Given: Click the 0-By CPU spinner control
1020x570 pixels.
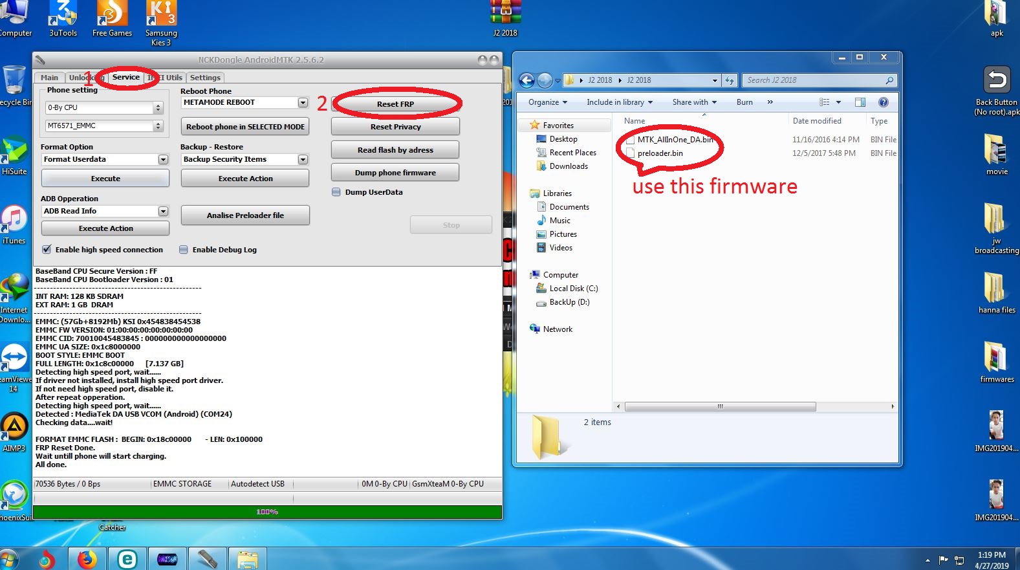Looking at the screenshot, I should tap(158, 107).
